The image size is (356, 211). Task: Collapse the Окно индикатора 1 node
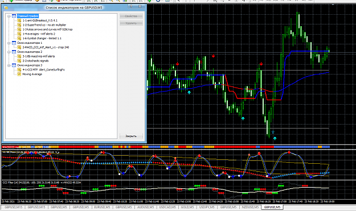tap(9, 43)
